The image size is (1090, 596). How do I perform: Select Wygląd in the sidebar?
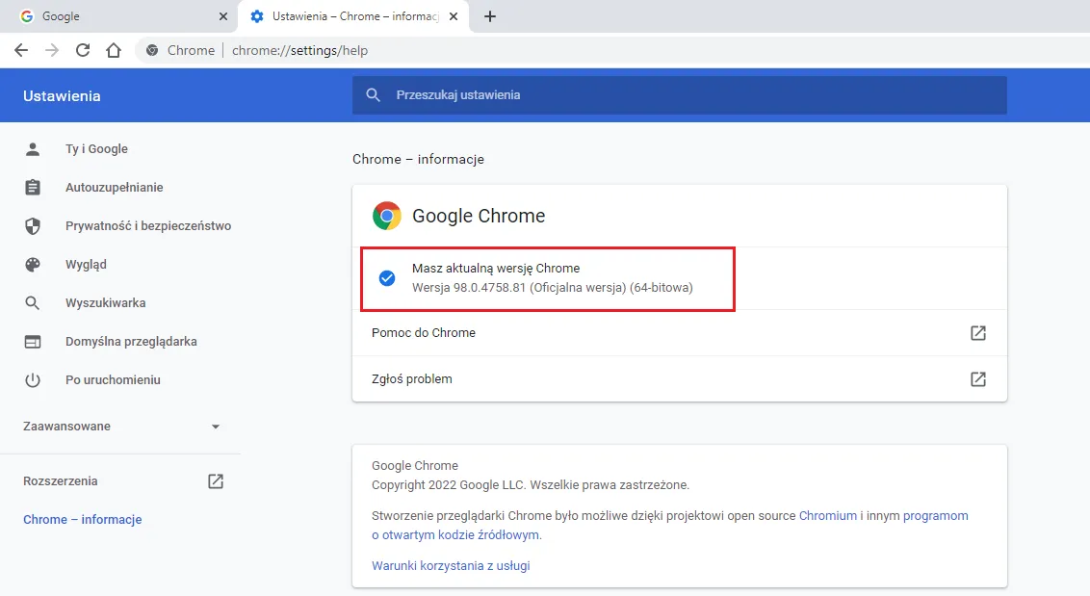point(86,265)
